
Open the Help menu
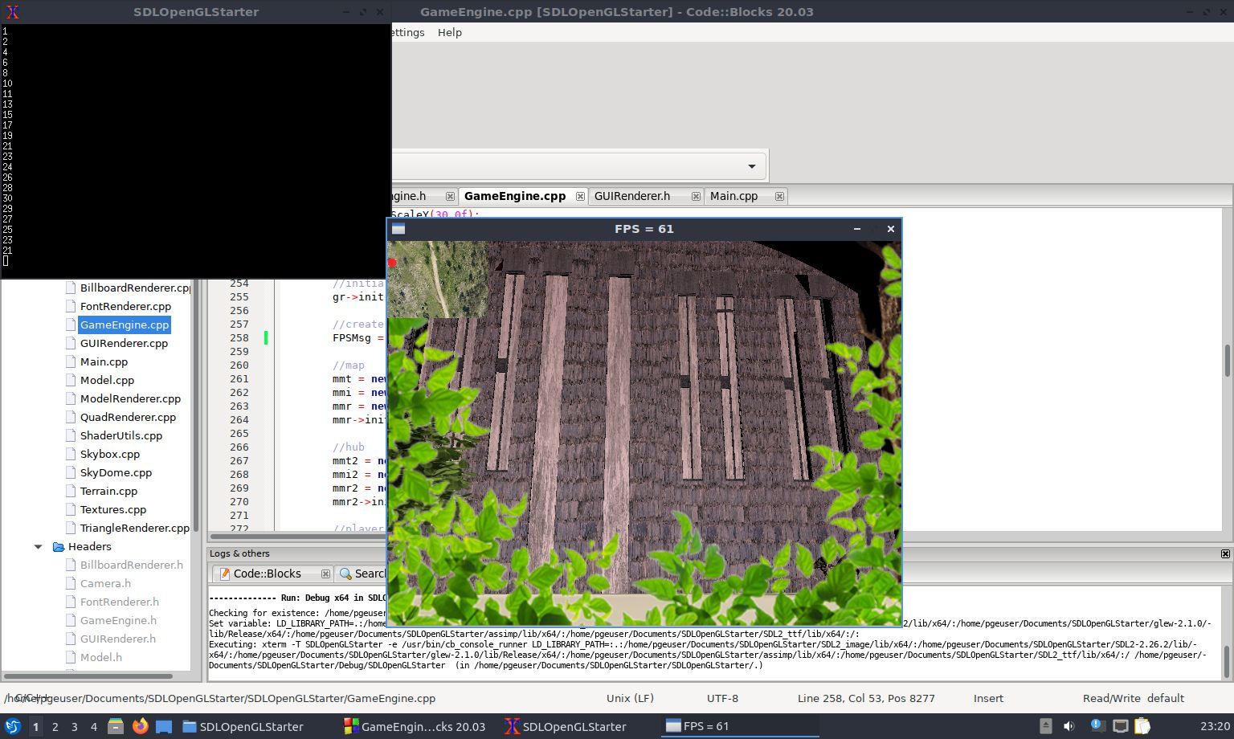tap(450, 32)
